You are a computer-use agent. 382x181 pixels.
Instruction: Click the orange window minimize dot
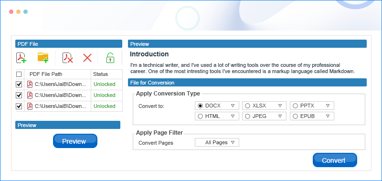[x=18, y=11]
